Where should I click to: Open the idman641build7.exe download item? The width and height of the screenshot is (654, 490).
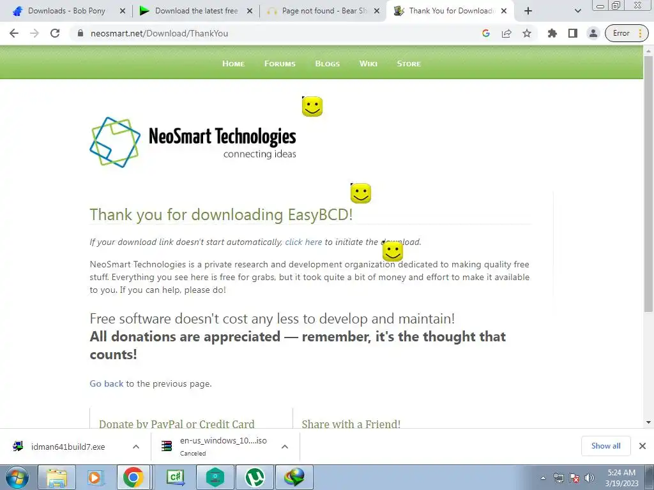tap(68, 447)
